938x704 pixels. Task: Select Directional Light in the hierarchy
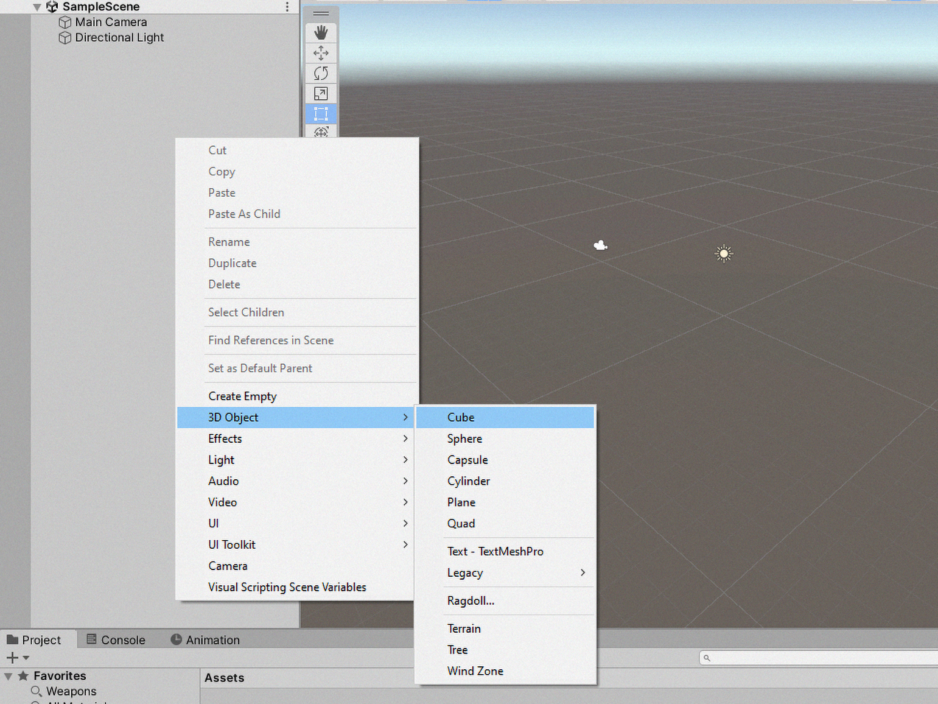point(119,37)
